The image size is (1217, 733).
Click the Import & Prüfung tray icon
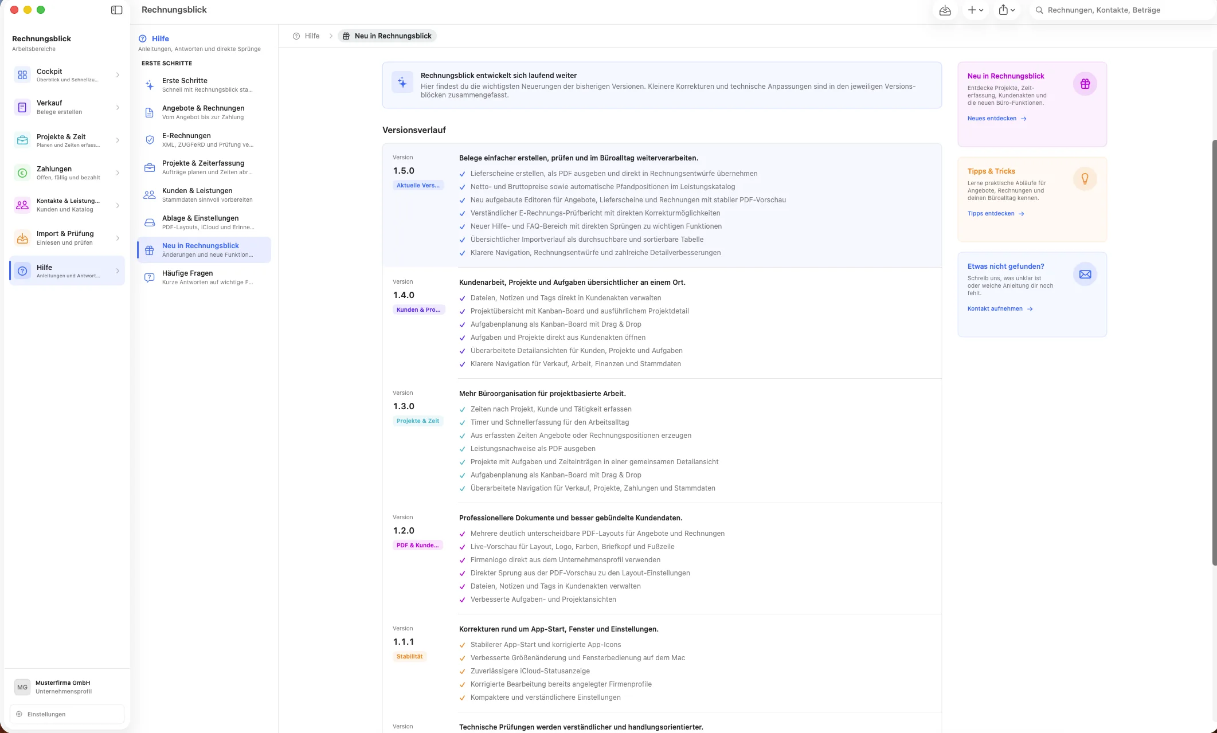(22, 238)
